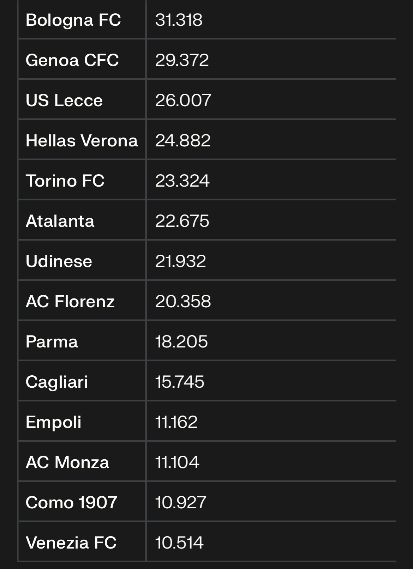Select the 31.318 attendance value
This screenshot has height=569, width=413.
click(x=179, y=20)
